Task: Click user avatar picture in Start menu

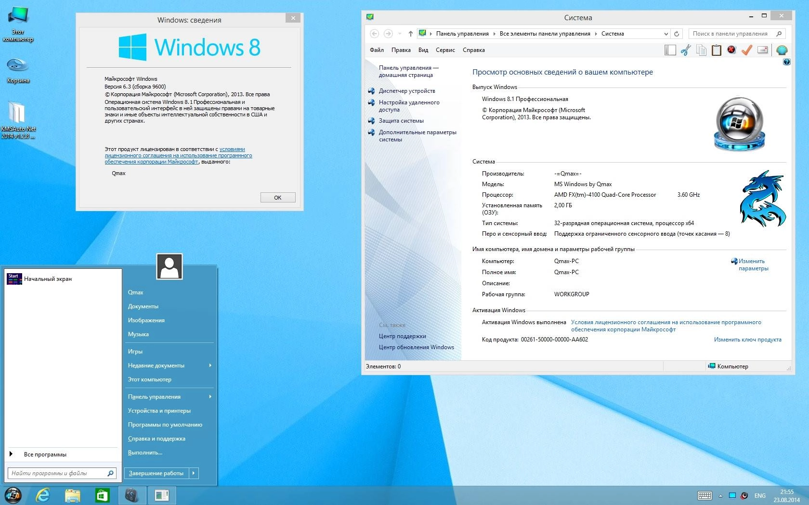Action: click(170, 266)
